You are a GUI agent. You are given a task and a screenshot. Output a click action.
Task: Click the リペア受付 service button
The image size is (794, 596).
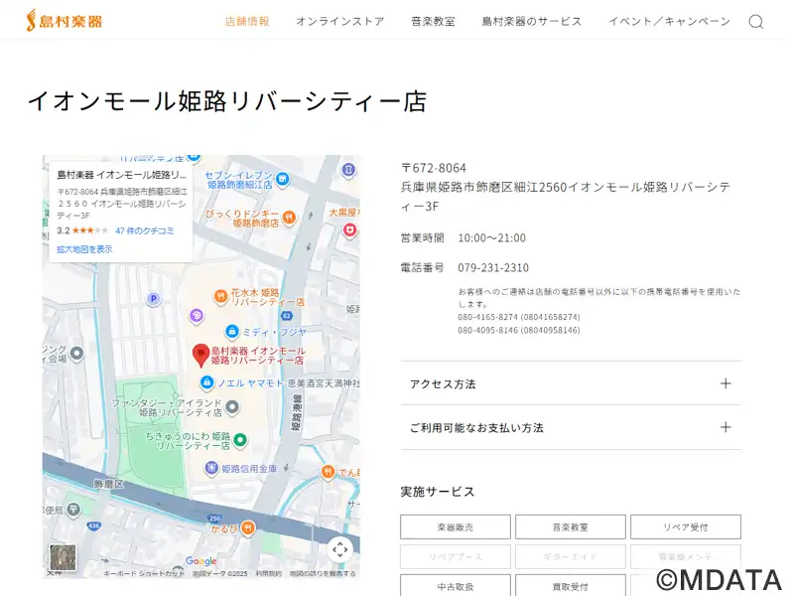click(685, 527)
